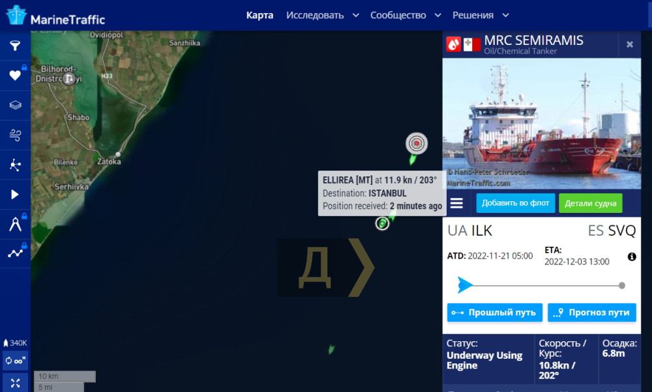
Task: Select the distance measuring compass tool
Action: point(15,224)
